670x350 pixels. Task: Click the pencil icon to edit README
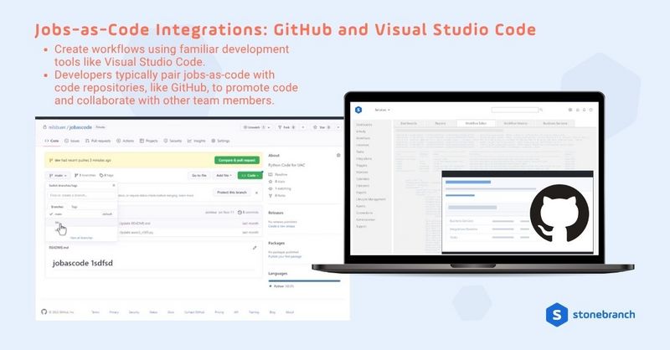tap(255, 248)
